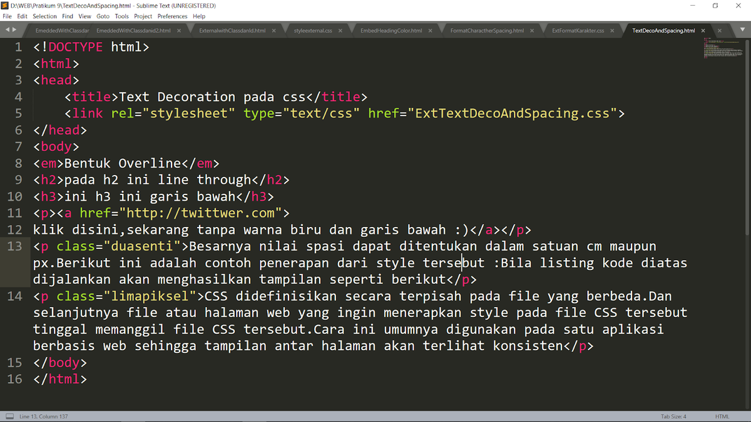This screenshot has width=751, height=422.
Task: Open the Find menu
Action: coord(68,16)
